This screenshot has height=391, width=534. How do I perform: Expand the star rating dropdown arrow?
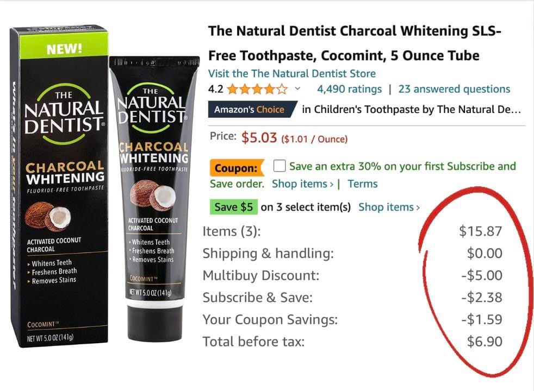(297, 89)
